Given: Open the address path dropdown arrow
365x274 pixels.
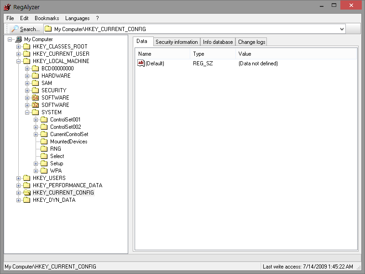Looking at the screenshot, I should 342,29.
